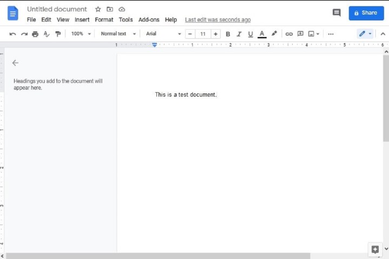Click the blue Share button
Image resolution: width=389 pixels, height=259 pixels.
[x=366, y=12]
